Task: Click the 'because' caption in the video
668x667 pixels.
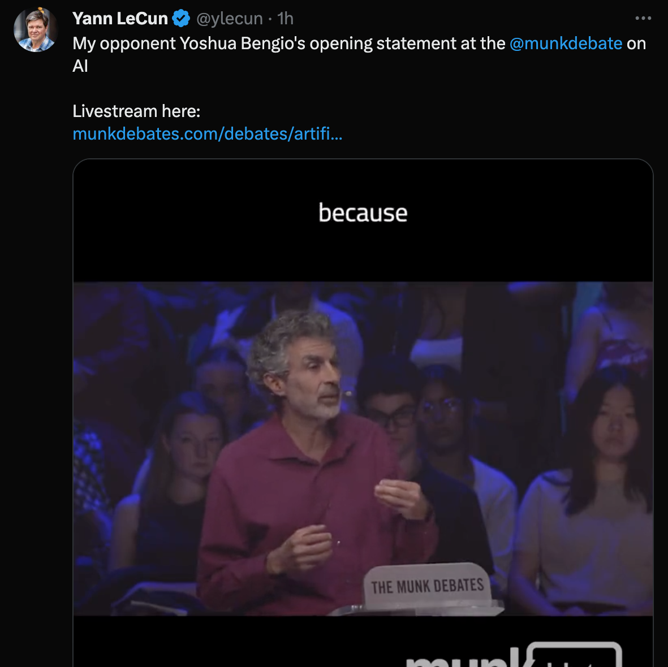Action: (x=363, y=213)
